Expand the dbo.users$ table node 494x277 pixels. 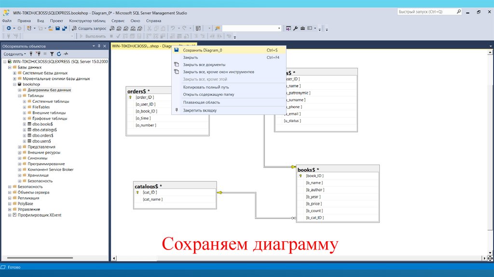point(24,141)
